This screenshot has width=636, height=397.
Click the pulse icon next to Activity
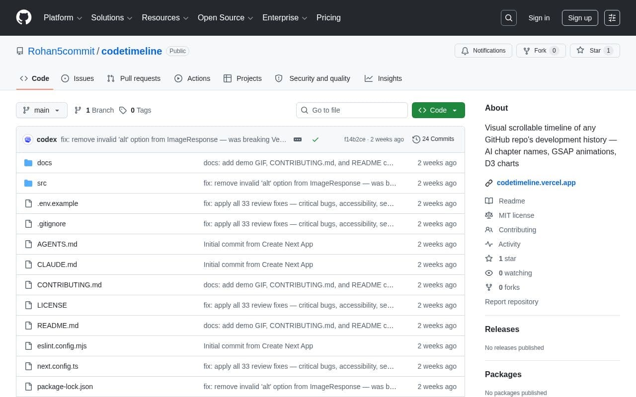[489, 244]
